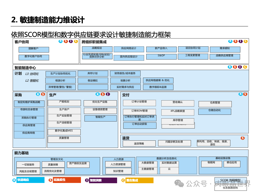Image resolution: width=259 pixels, height=194 pixels.
Task: Select the 根源分析 box
Action: [x=61, y=81]
